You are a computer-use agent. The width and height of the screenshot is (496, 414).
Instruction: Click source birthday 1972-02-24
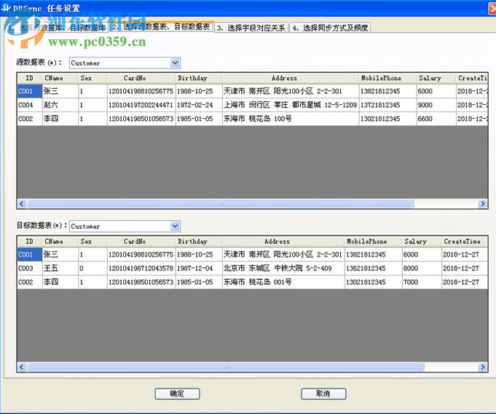(199, 105)
